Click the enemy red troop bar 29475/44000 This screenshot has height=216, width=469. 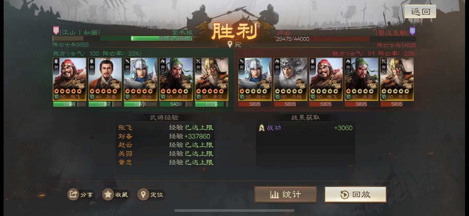coord(346,39)
